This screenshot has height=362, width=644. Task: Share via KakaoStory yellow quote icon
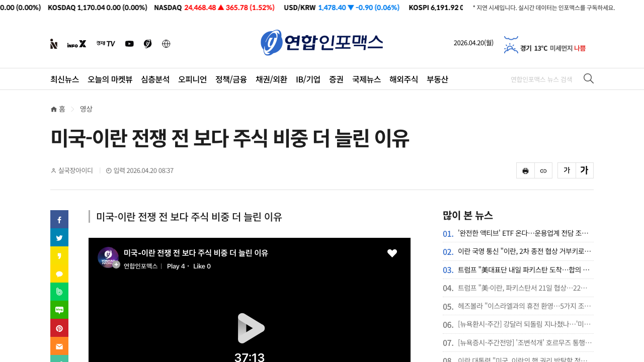click(59, 255)
